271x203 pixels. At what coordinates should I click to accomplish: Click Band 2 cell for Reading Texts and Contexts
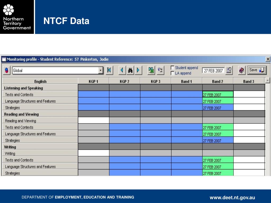pyautogui.click(x=218, y=127)
